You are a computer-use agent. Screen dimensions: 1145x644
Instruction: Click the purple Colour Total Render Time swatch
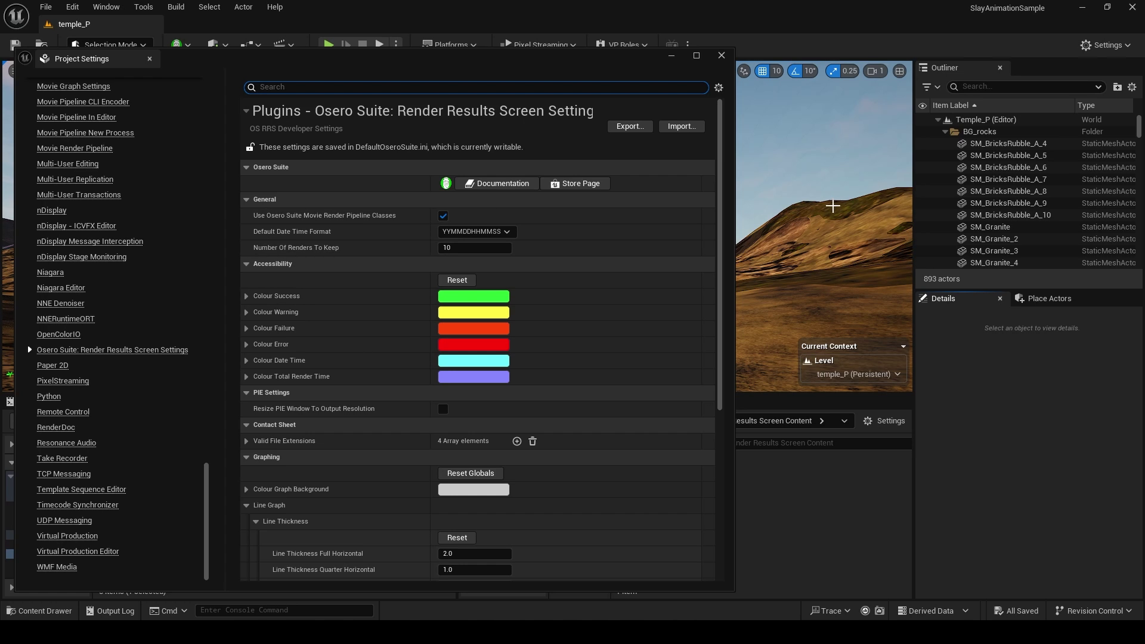point(474,377)
